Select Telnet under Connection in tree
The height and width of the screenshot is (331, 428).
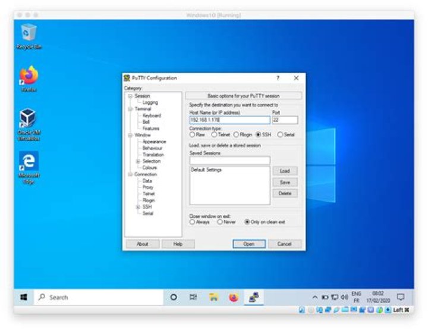149,194
